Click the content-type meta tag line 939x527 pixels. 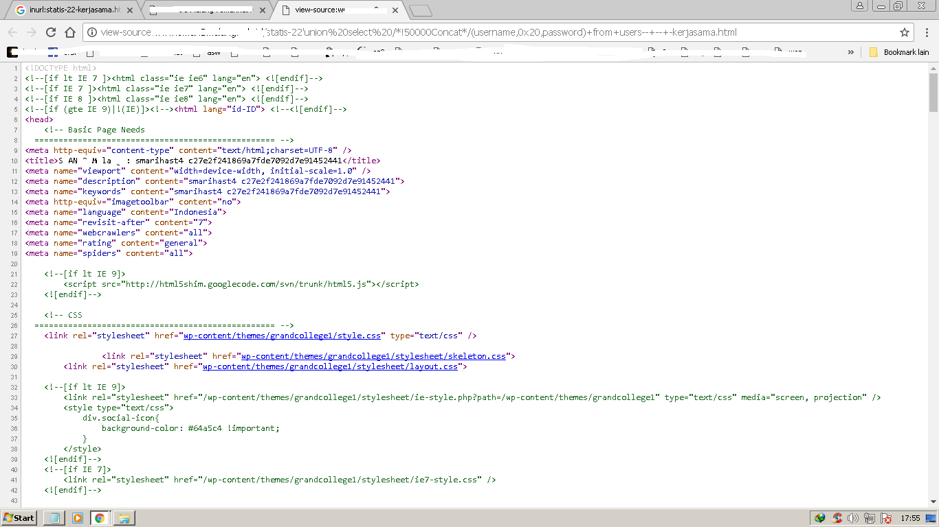(188, 150)
